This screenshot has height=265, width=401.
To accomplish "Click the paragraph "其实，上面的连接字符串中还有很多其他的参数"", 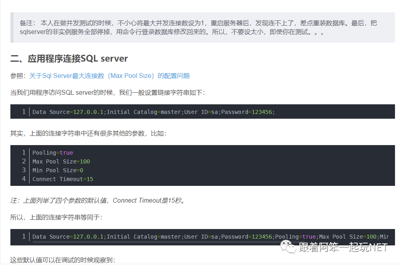I will 88,133.
